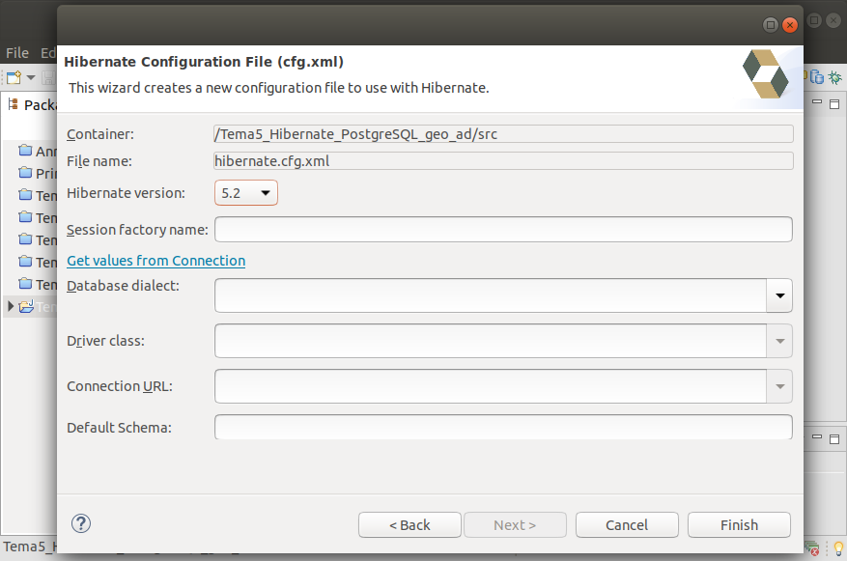Click the green bug Debug perspective icon
847x561 pixels.
pos(835,77)
